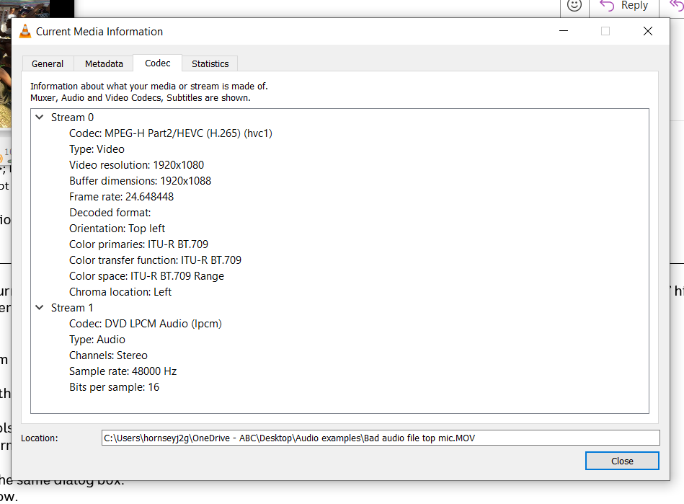The width and height of the screenshot is (684, 504).
Task: Select the 'Frame rate: 24.648448' row
Action: coord(121,197)
